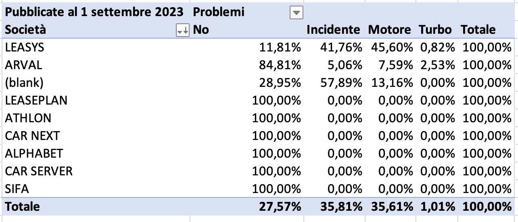The image size is (518, 222).
Task: Click the Motore column header
Action: pos(389,29)
